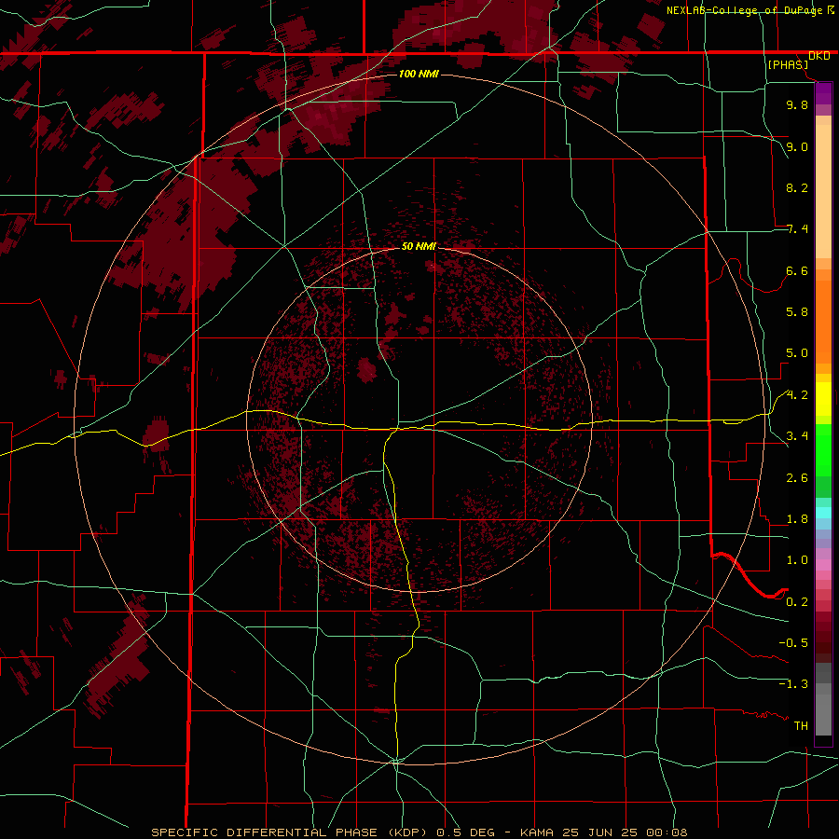This screenshot has width=839, height=839.
Task: Click the 100 NMI range ring label
Action: pos(419,74)
